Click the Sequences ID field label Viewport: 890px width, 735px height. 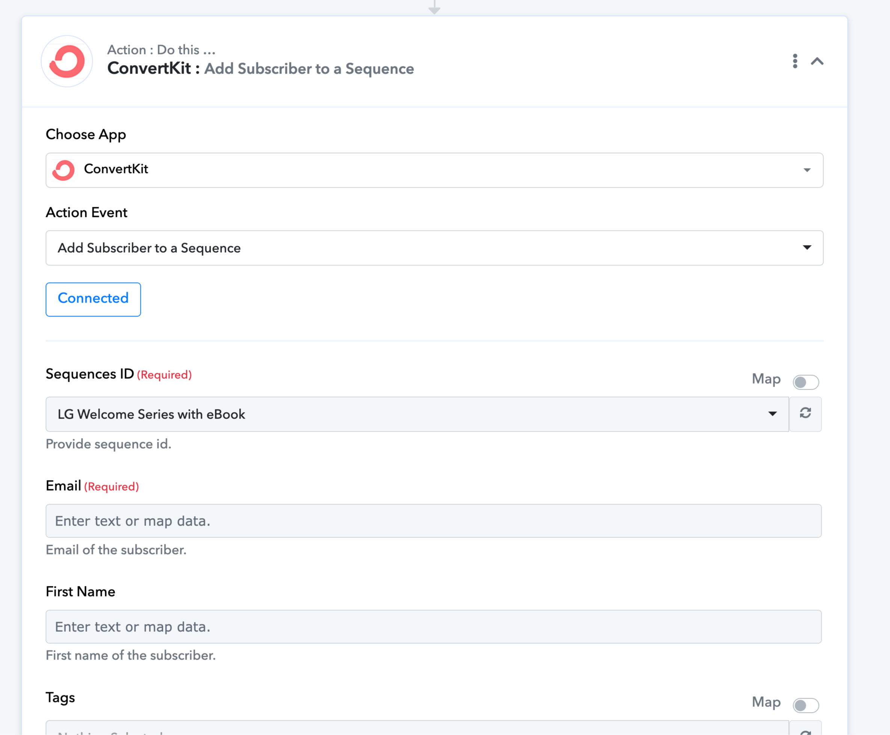(90, 374)
